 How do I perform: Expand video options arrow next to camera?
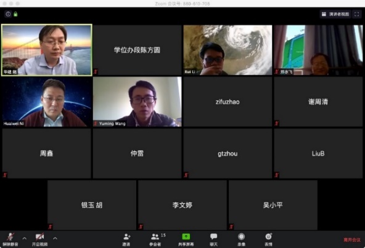[55, 238]
